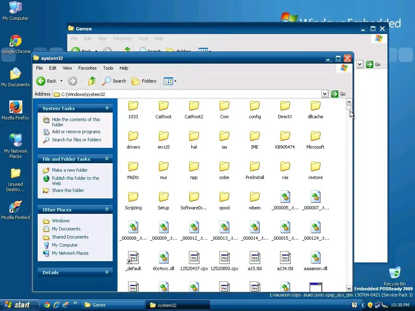The height and width of the screenshot is (311, 415).
Task: Open address dropdown in Games window
Action: [x=359, y=64]
